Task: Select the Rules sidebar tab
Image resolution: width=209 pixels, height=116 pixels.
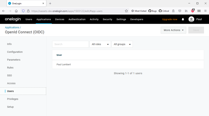Action: coord(10,68)
